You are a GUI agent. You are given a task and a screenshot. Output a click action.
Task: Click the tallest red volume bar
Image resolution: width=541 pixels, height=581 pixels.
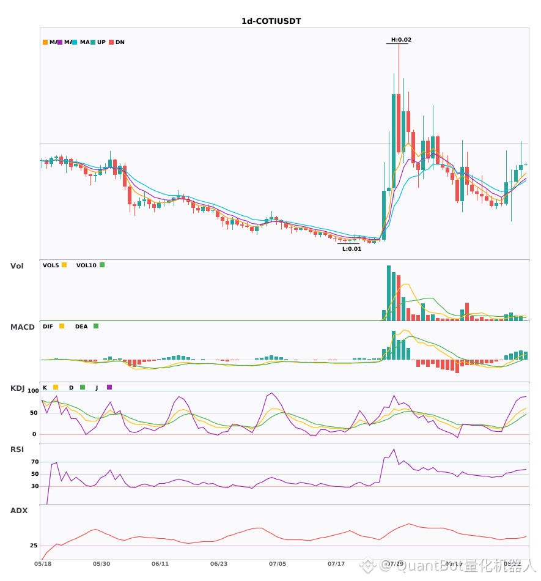[x=399, y=298]
